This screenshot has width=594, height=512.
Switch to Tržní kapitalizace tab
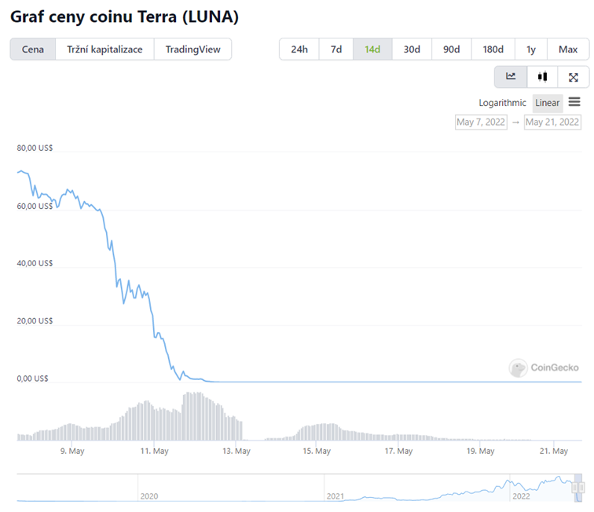pyautogui.click(x=104, y=49)
